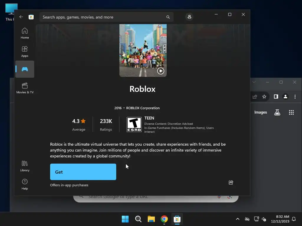The width and height of the screenshot is (302, 226).
Task: Open Movies & TV in the sidebar
Action: tap(25, 88)
